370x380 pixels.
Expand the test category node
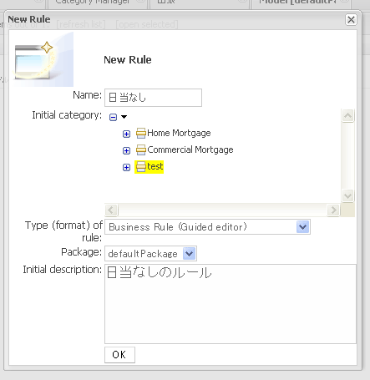[x=126, y=167]
